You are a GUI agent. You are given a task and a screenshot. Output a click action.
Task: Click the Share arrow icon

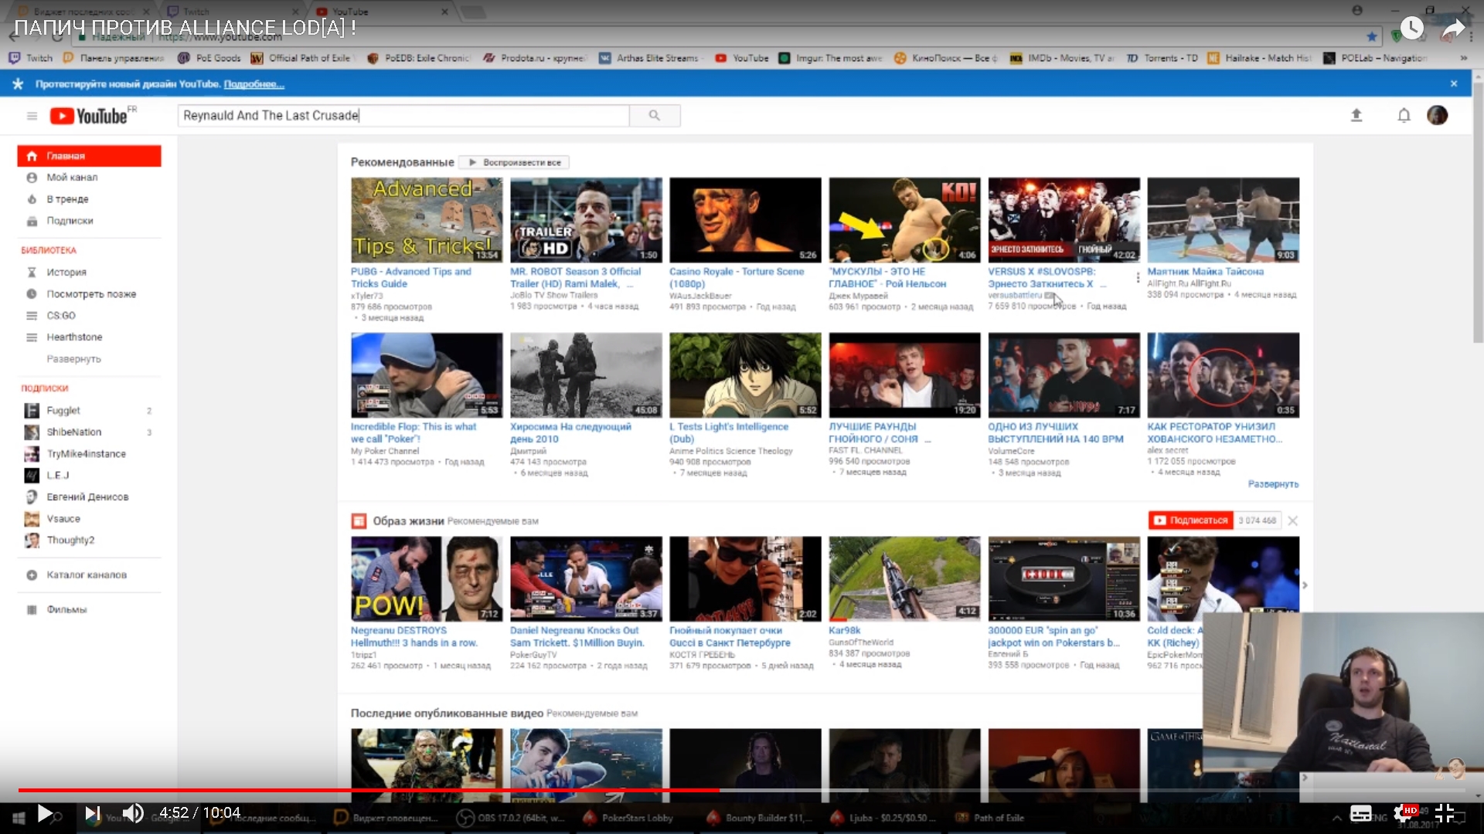click(x=1454, y=29)
